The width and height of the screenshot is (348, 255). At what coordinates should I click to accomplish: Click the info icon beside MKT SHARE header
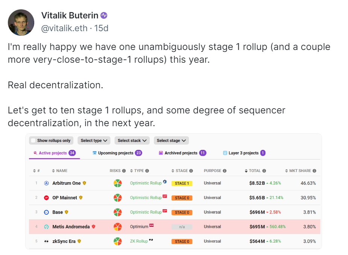coord(314,171)
